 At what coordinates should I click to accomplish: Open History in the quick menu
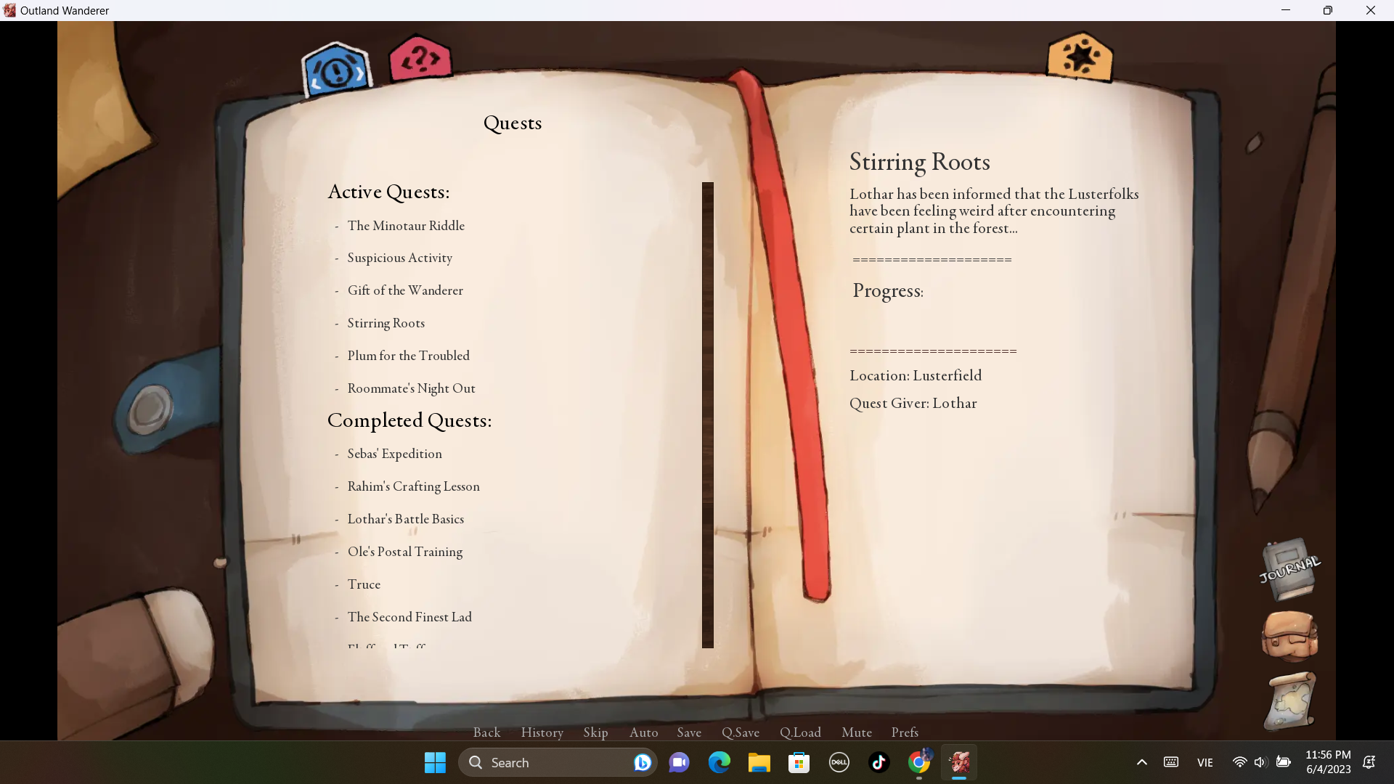coord(542,732)
